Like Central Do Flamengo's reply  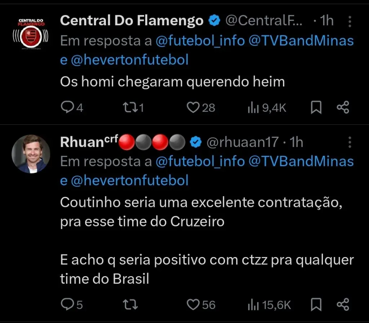[x=194, y=107]
